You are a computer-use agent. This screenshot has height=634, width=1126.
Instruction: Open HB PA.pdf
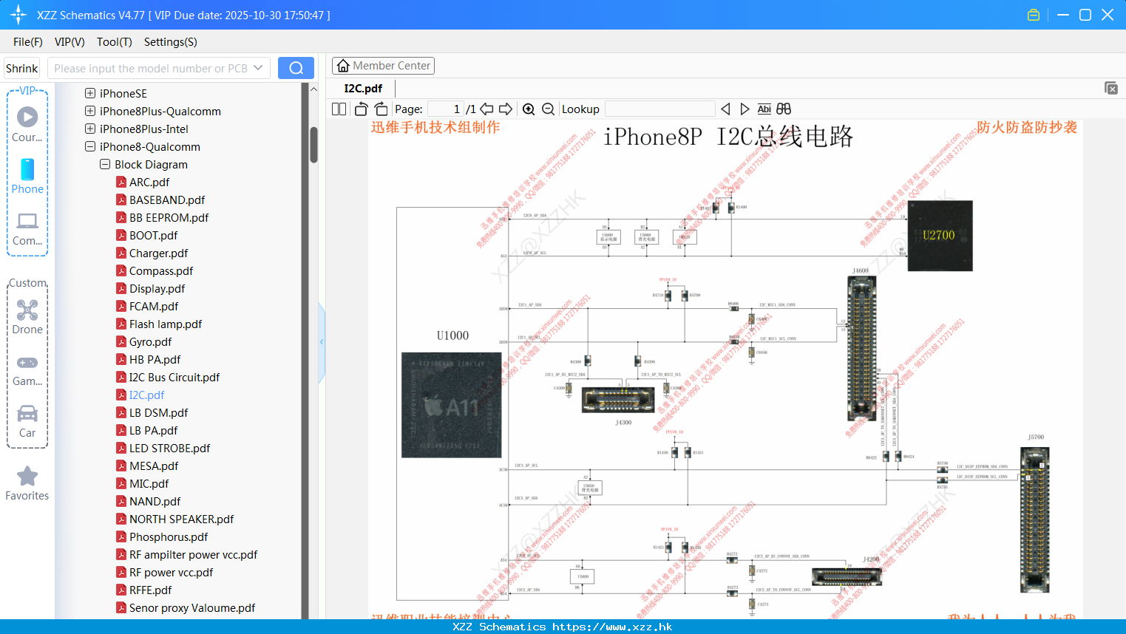pyautogui.click(x=155, y=359)
